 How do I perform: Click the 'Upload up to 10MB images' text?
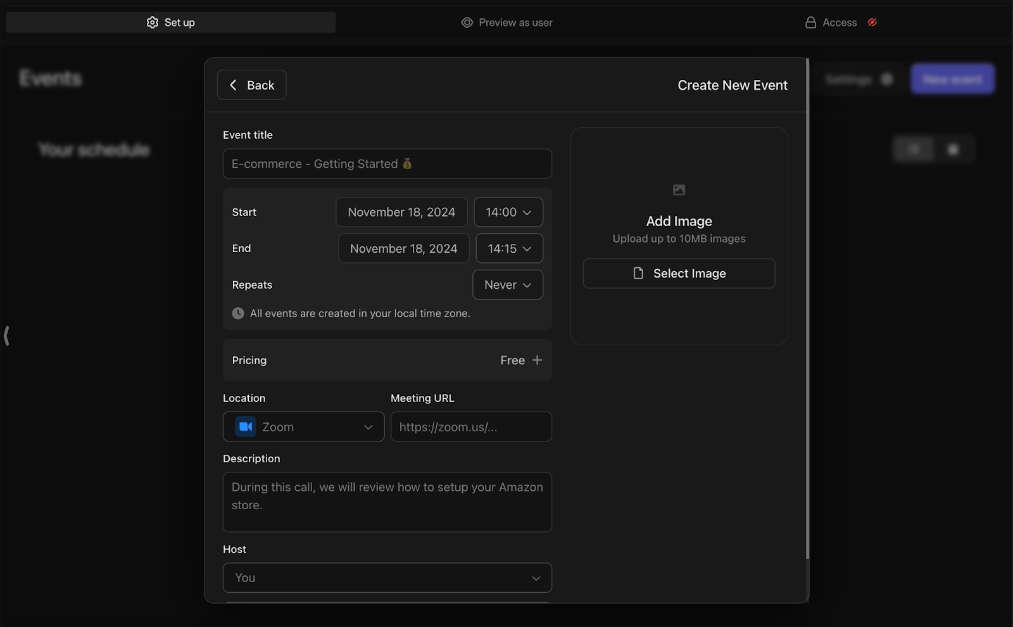pyautogui.click(x=679, y=239)
